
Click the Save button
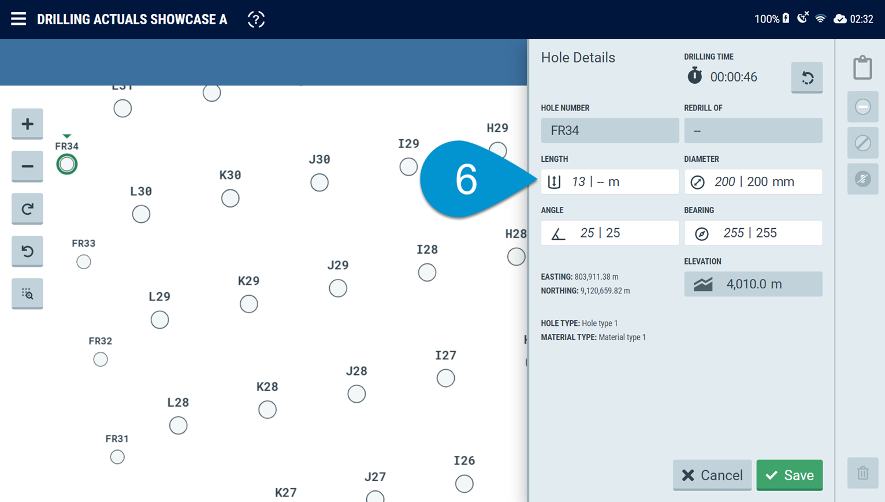pyautogui.click(x=789, y=475)
